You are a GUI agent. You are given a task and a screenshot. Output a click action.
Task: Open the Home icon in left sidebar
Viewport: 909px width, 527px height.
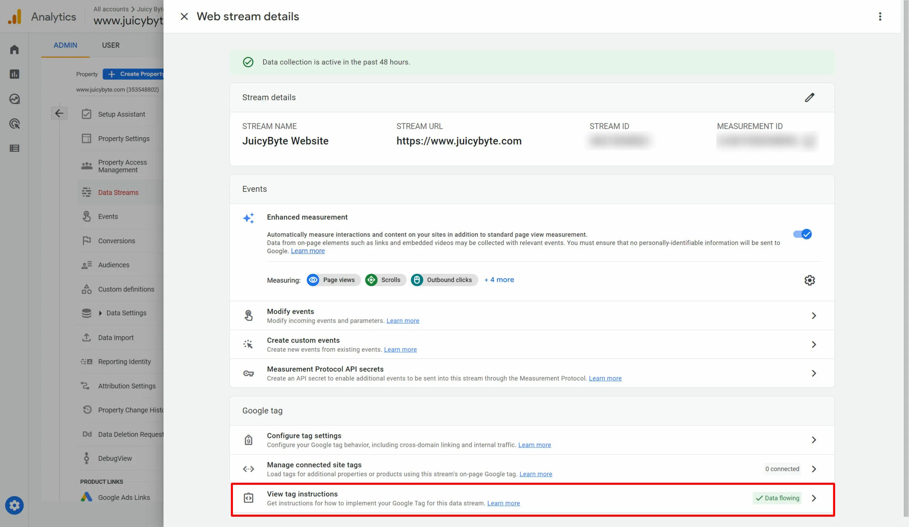15,49
